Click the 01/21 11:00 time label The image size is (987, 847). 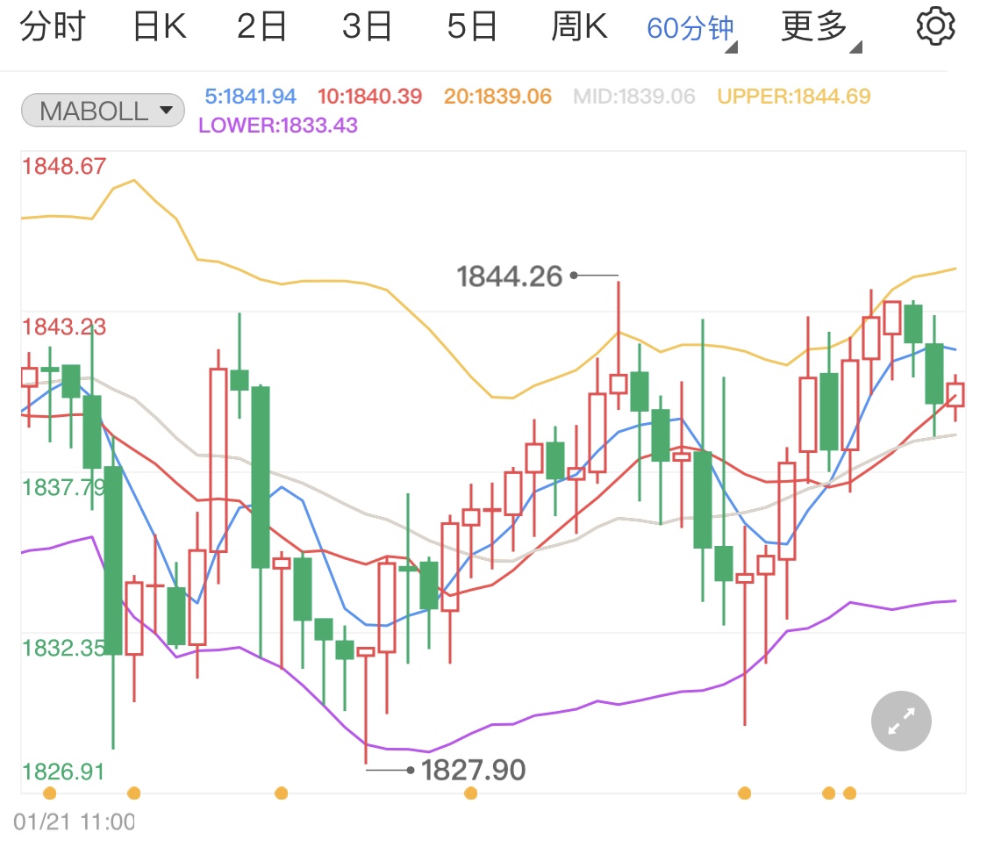[x=75, y=822]
